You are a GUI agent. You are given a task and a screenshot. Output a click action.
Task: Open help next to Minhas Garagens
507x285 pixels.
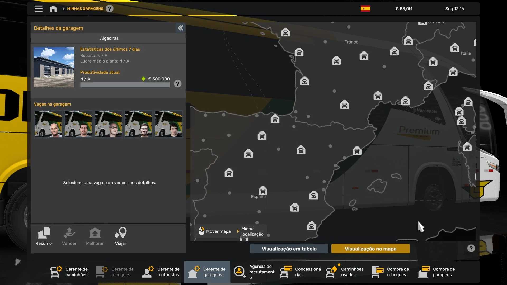point(110,9)
